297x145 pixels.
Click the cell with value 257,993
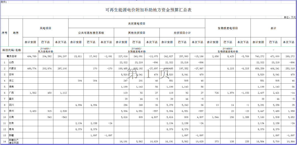pos(182,56)
